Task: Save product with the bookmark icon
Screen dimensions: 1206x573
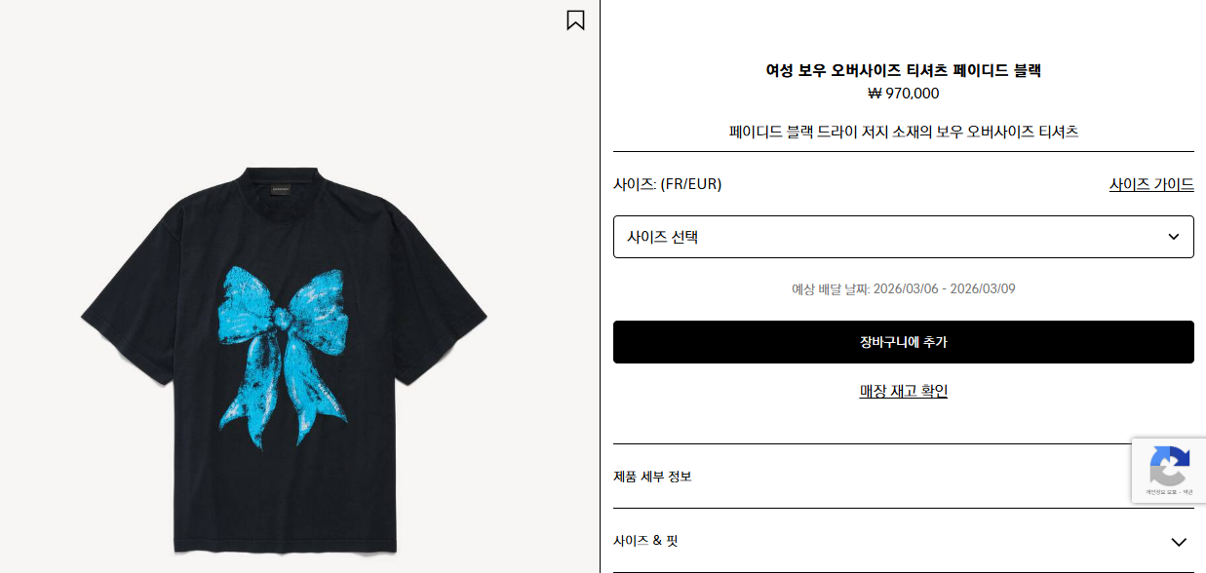Action: pos(576,19)
